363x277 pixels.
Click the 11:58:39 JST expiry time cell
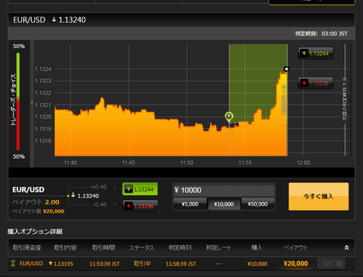point(181,264)
